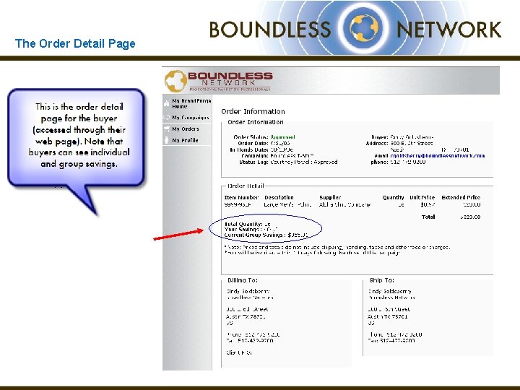Click the Total Quantity line
The height and width of the screenshot is (390, 520).
(248, 224)
